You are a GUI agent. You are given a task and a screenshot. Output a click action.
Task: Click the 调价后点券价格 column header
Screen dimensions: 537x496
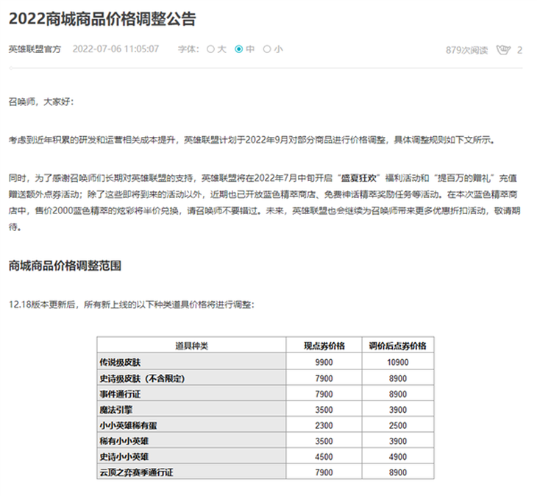coord(397,345)
